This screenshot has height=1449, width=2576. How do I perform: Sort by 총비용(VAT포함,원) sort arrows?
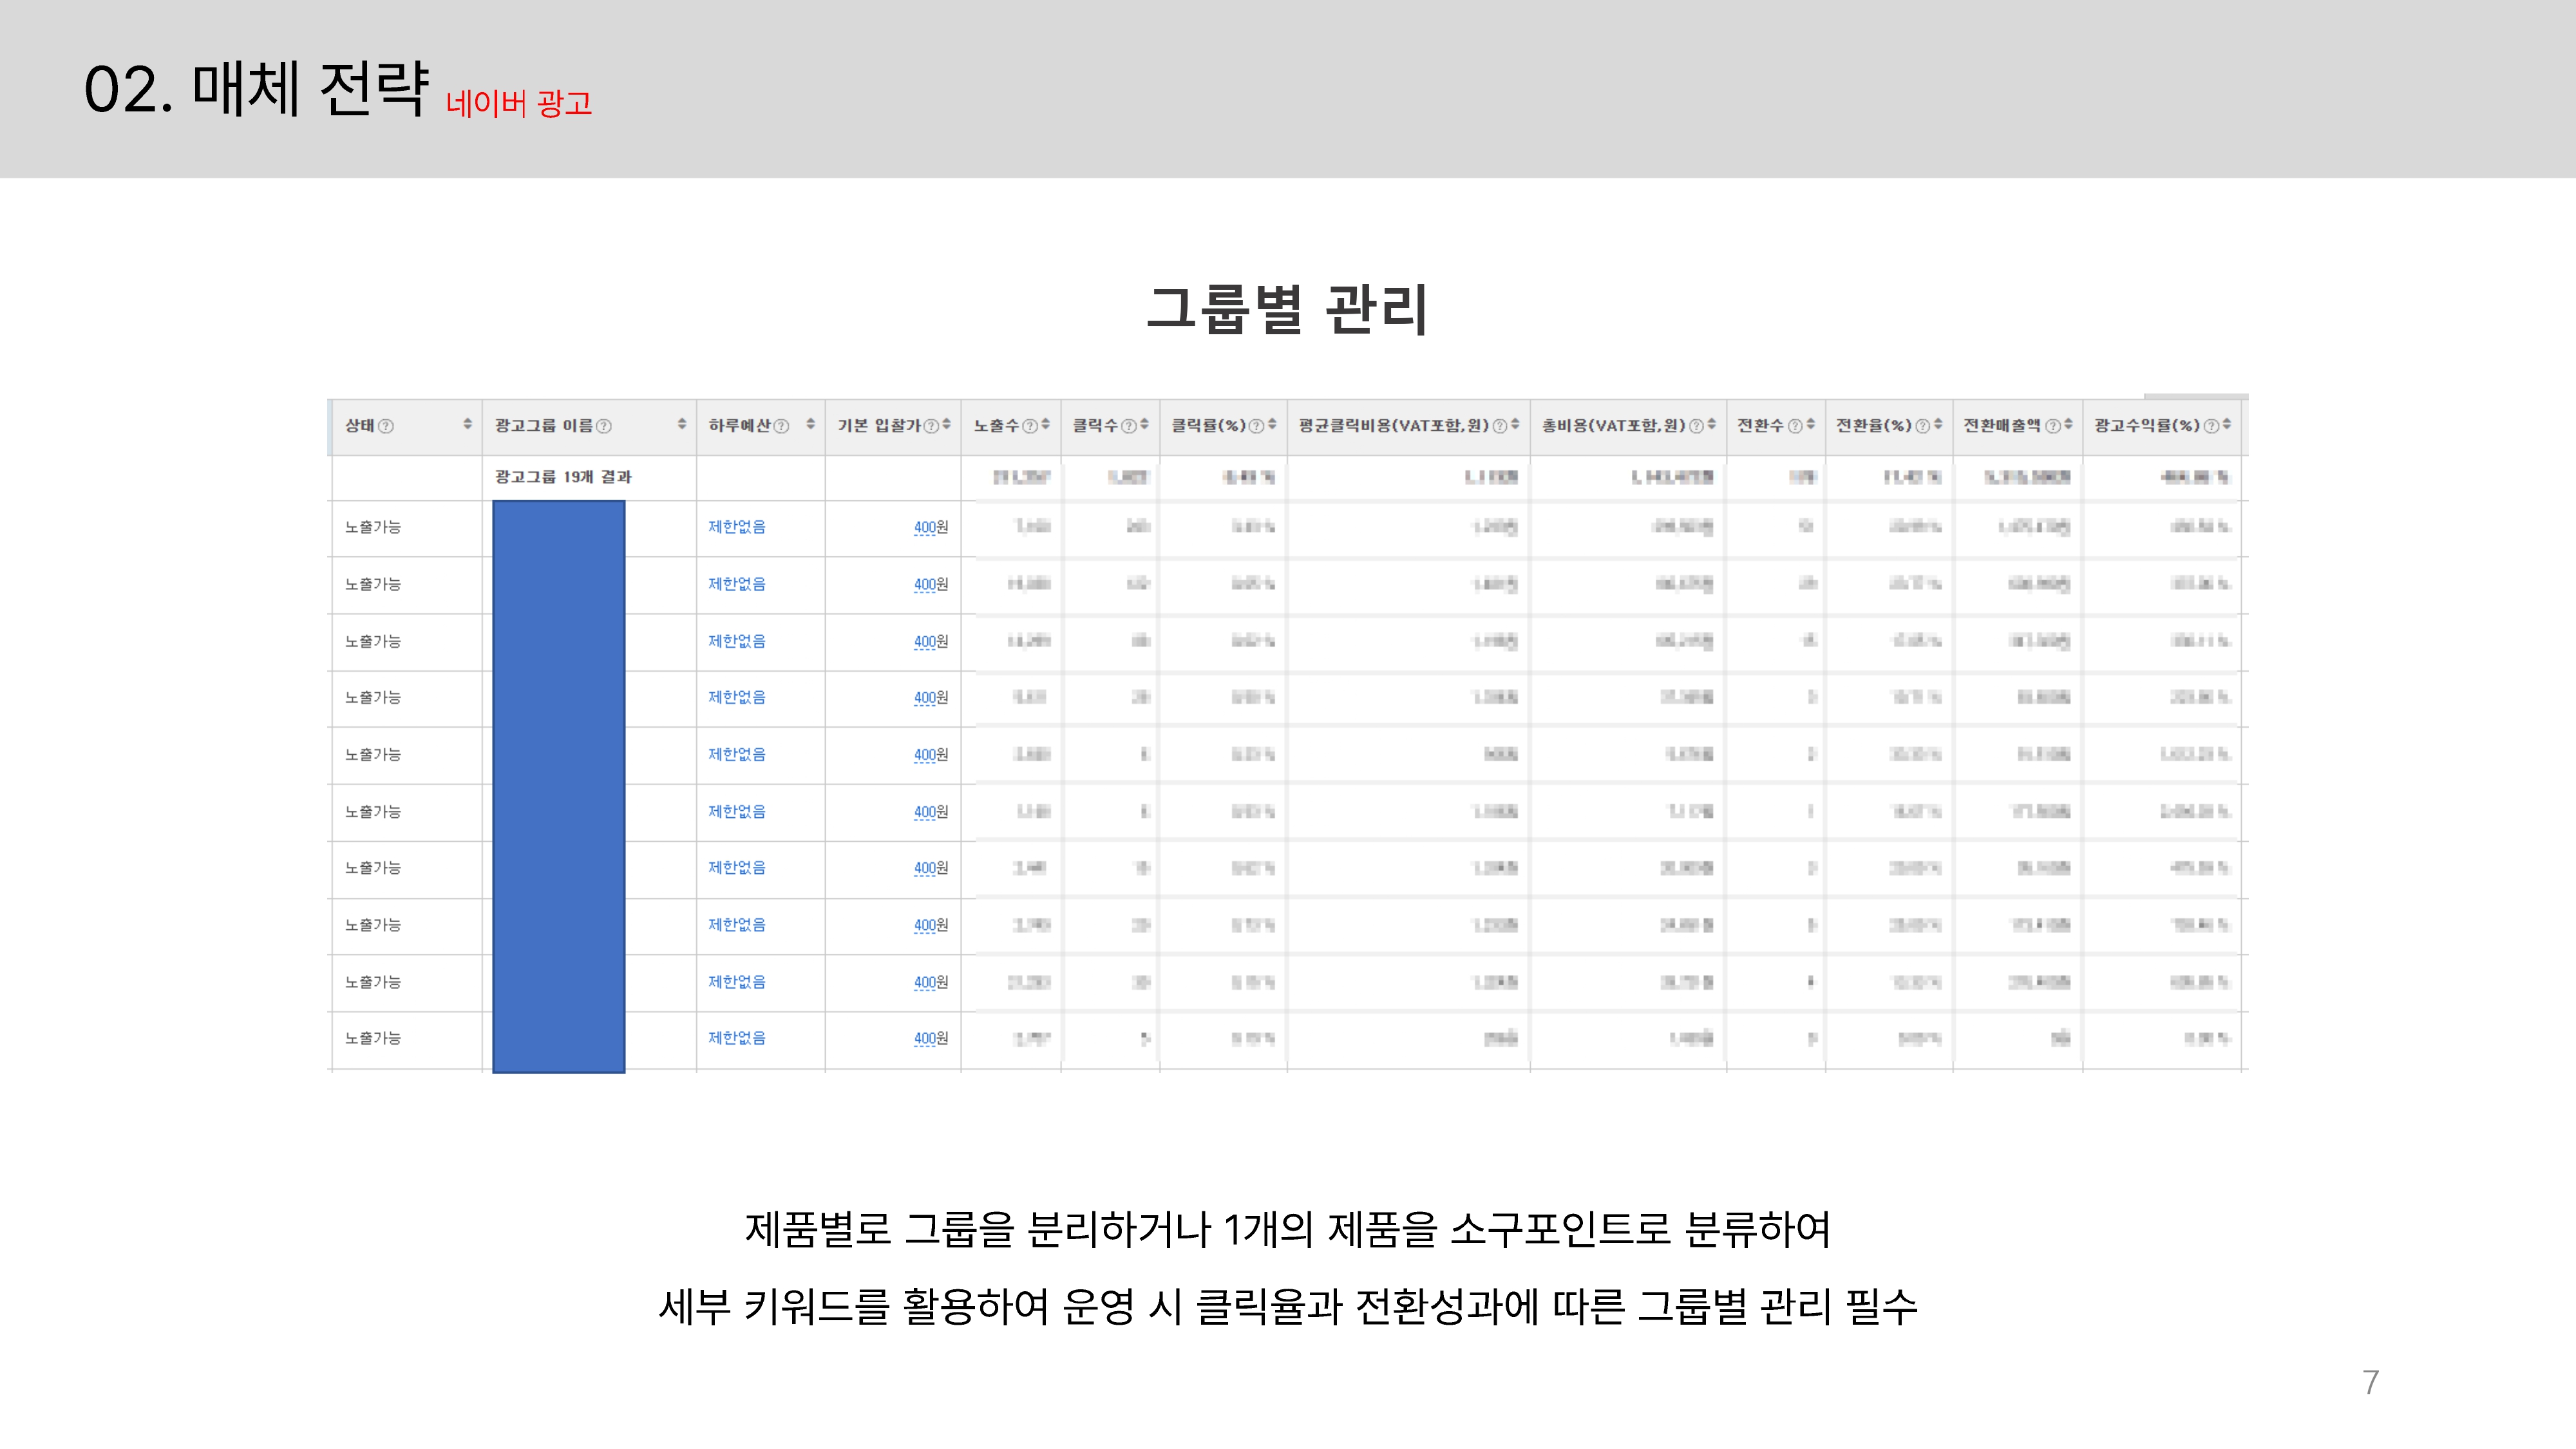[1711, 425]
